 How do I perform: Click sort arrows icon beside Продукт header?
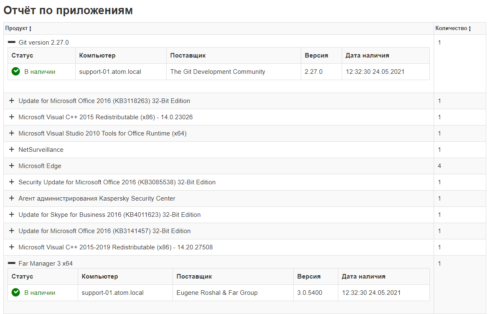tap(30, 29)
